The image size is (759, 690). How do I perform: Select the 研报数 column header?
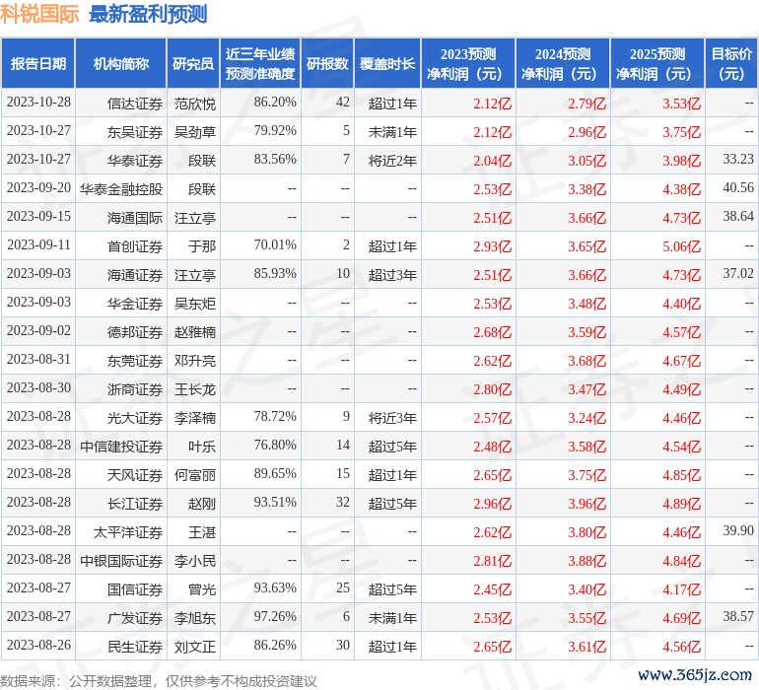[x=327, y=63]
